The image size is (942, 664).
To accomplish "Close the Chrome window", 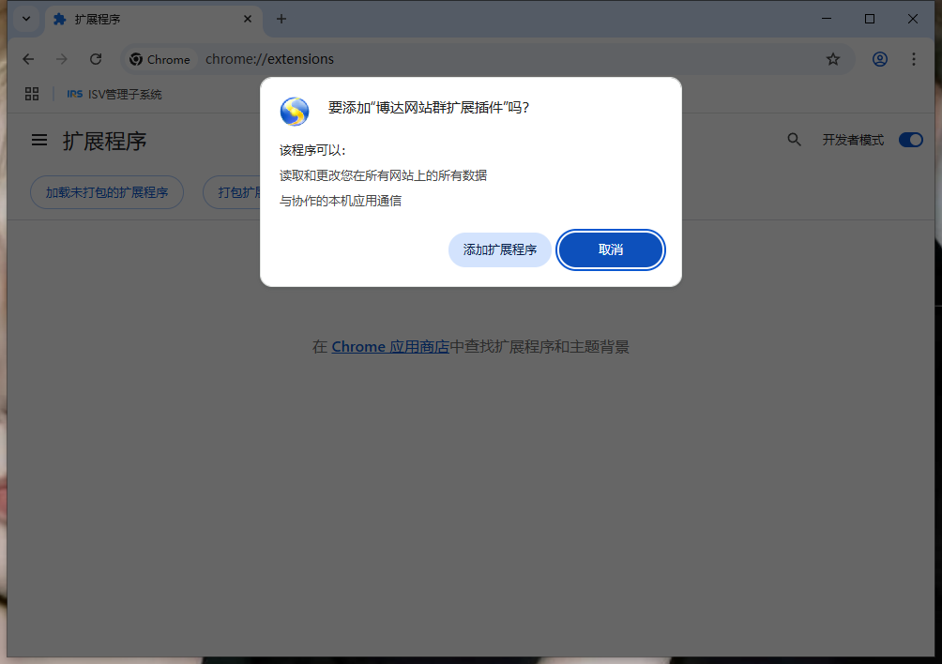I will pos(913,19).
